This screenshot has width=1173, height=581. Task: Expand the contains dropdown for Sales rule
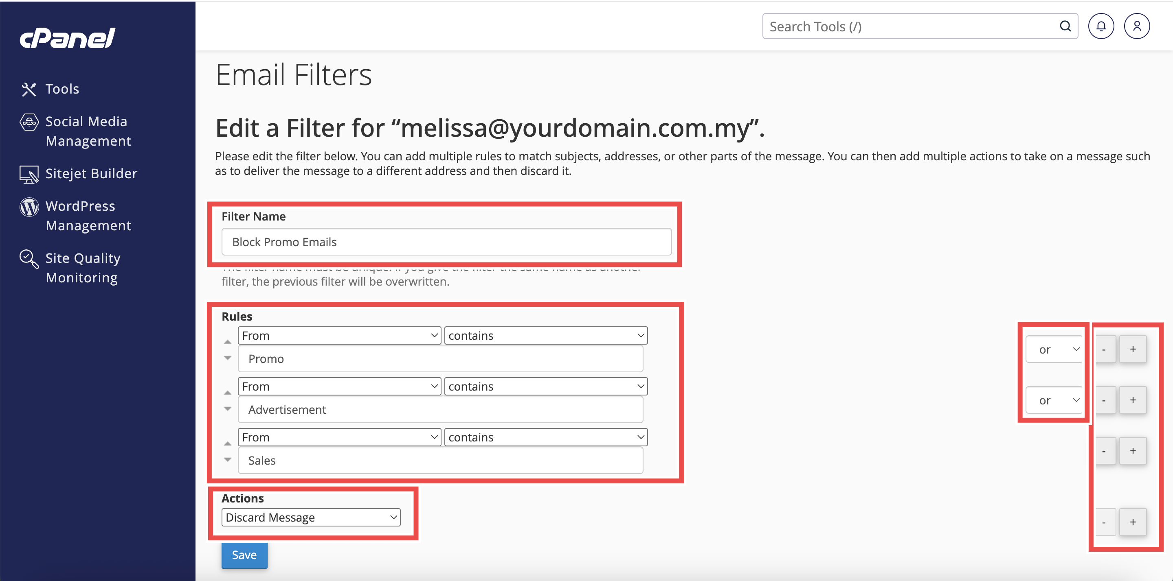pos(545,437)
